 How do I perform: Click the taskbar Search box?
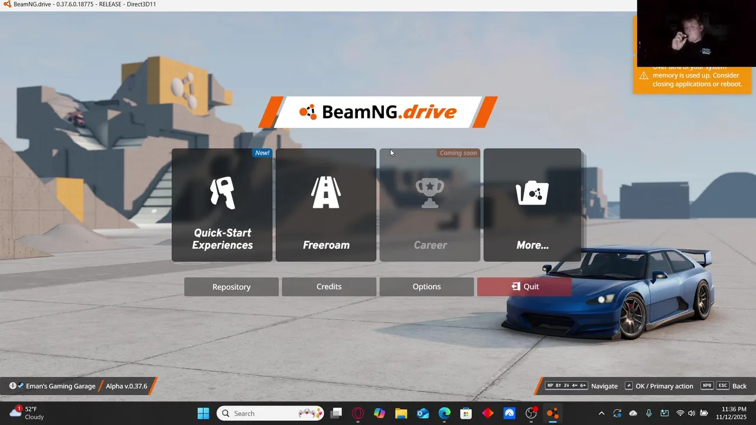pos(271,413)
